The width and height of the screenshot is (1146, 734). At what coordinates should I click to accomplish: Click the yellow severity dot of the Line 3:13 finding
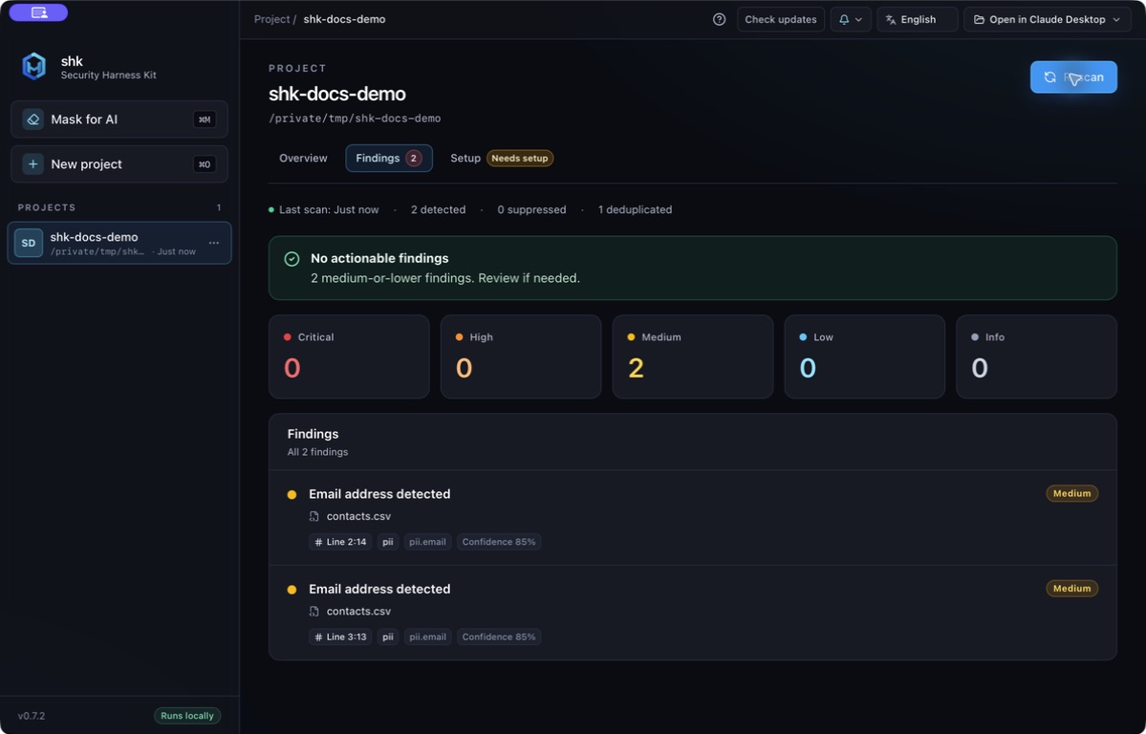(292, 590)
